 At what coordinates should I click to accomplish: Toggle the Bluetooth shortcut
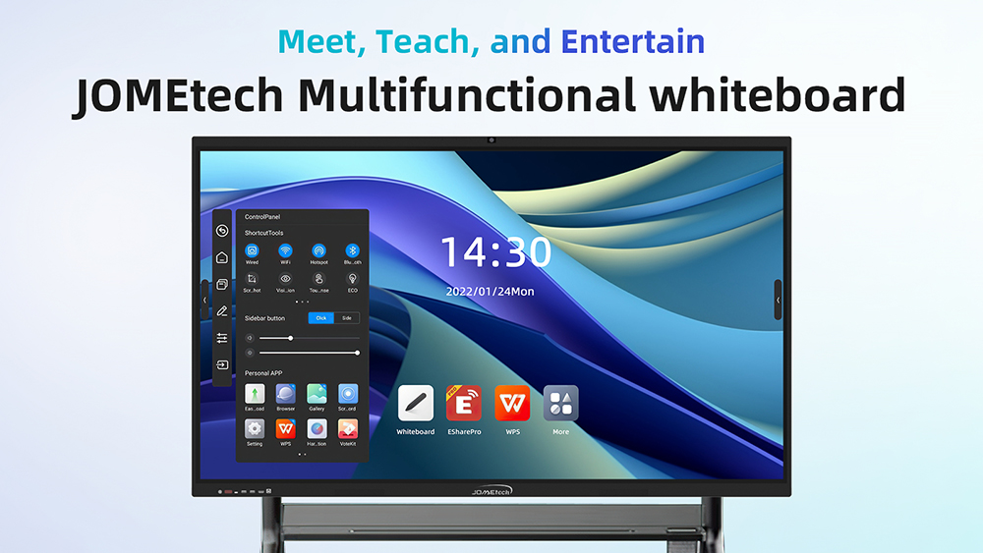click(352, 251)
